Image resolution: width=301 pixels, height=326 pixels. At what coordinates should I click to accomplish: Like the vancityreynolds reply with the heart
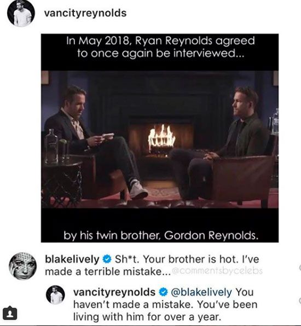300,300
